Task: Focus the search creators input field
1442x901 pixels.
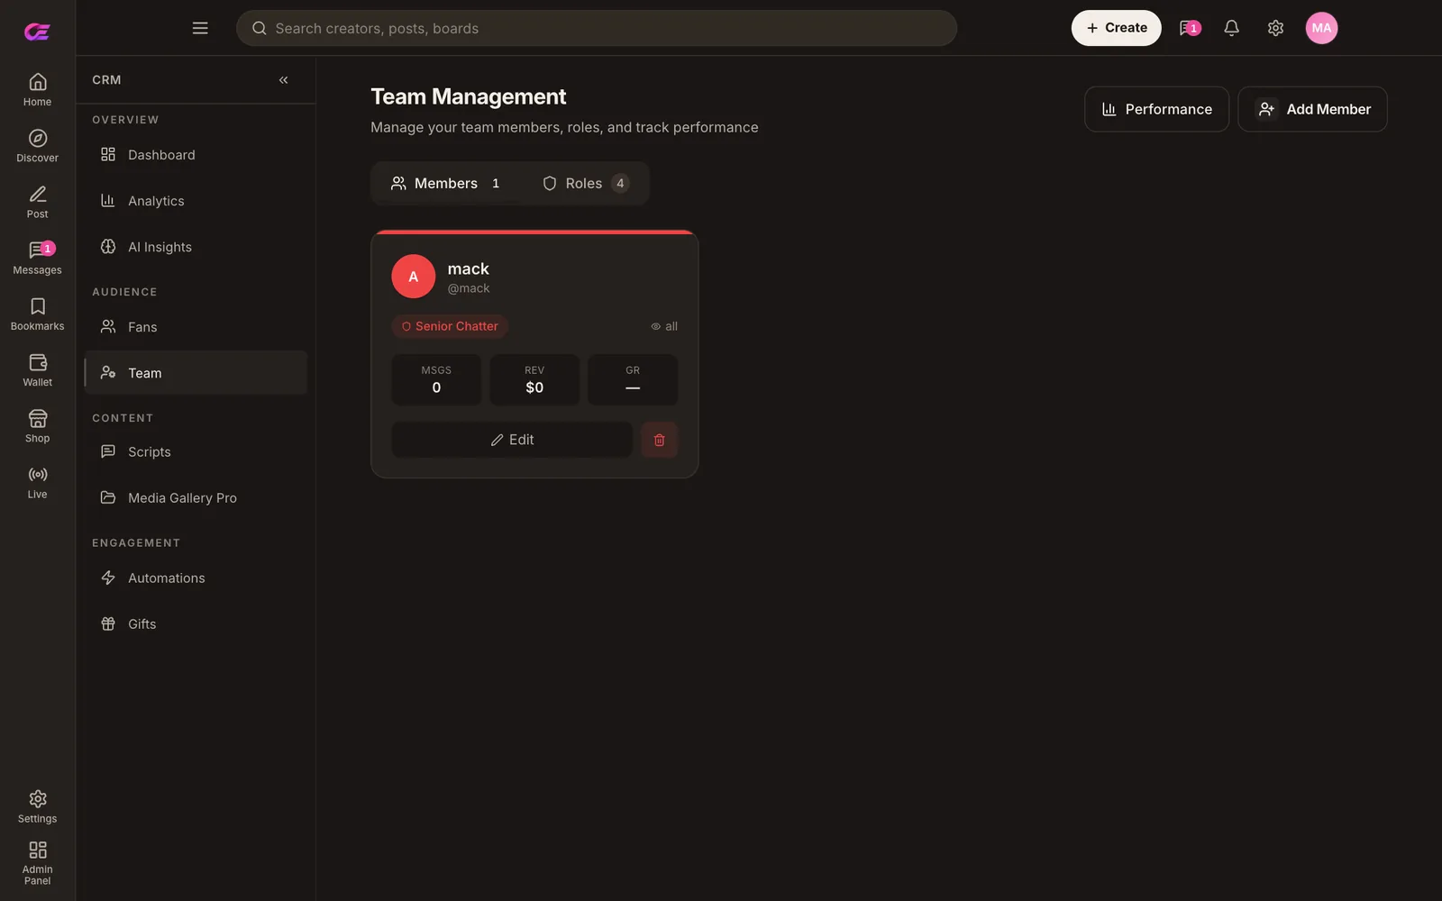Action: click(x=597, y=28)
